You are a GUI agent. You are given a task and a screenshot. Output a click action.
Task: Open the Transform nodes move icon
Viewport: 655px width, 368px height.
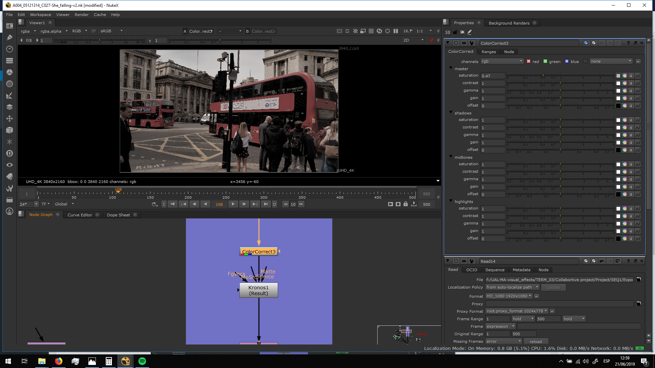10,119
